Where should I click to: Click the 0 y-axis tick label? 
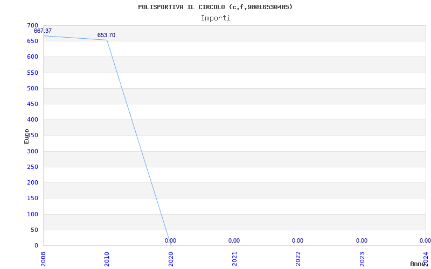36,245
